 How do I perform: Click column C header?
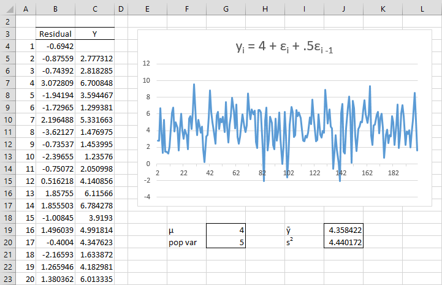click(94, 7)
